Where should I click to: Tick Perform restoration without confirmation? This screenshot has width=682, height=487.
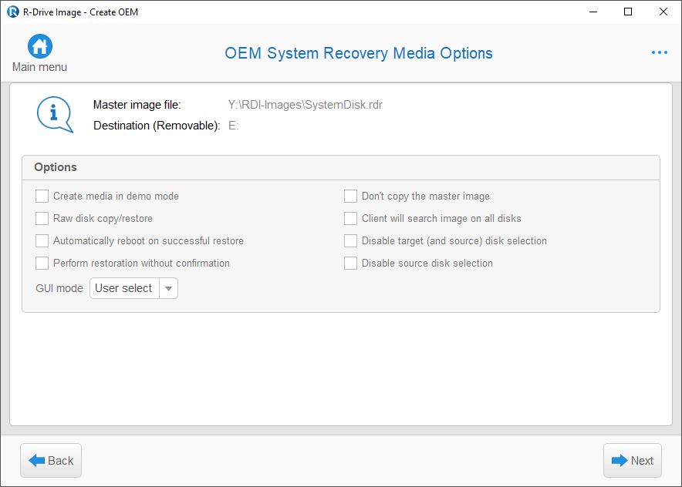pos(42,263)
